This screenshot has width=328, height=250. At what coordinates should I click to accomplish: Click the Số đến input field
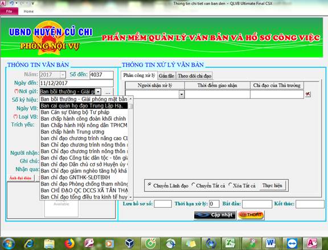101,75
